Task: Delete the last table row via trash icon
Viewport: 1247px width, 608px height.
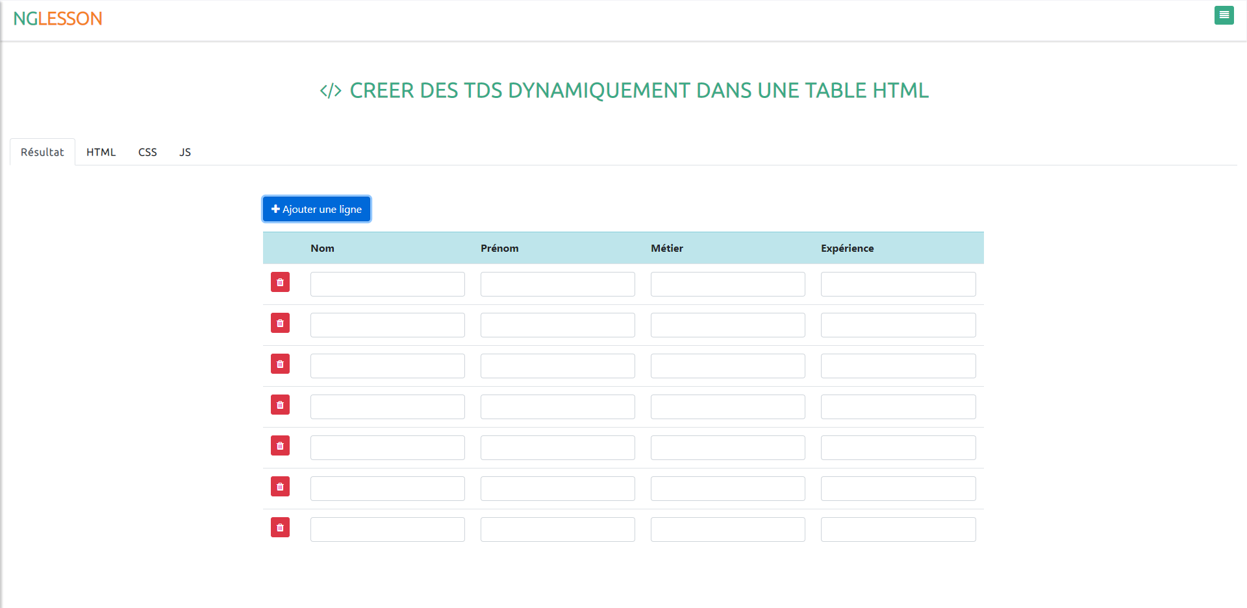Action: (280, 528)
